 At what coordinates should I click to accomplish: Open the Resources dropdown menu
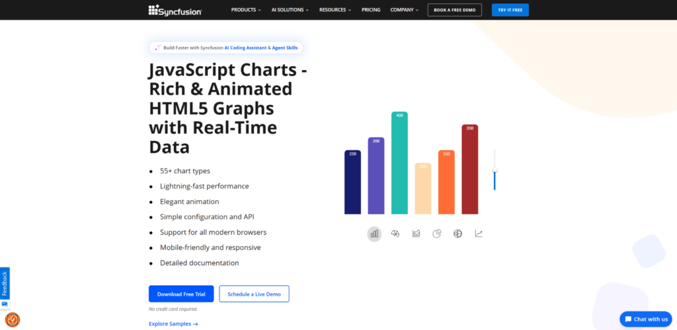pyautogui.click(x=335, y=10)
